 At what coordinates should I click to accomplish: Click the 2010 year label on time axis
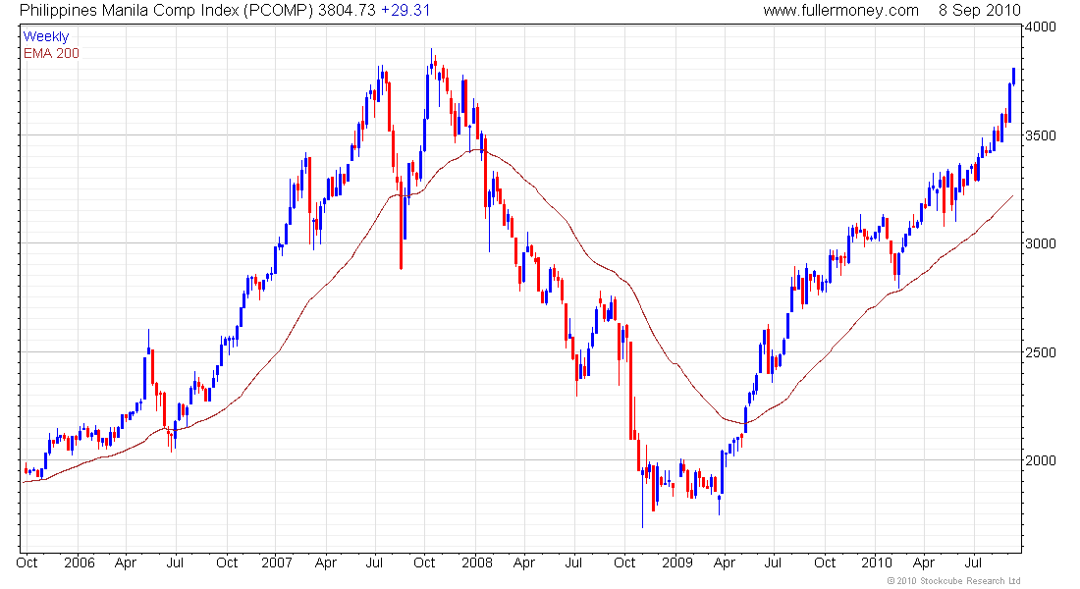click(877, 562)
